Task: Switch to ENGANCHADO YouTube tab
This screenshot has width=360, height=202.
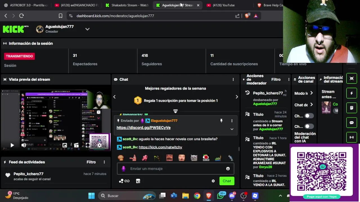Action: click(x=76, y=5)
